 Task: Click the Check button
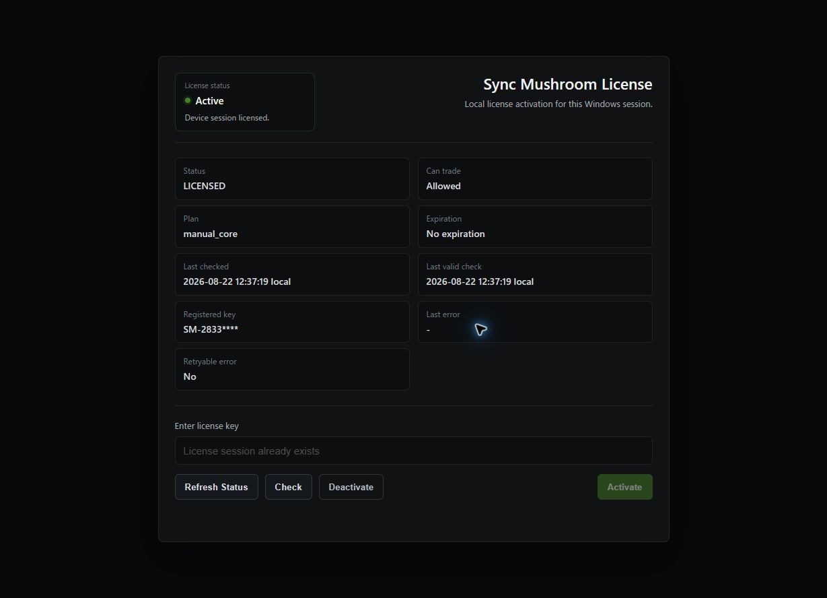tap(288, 487)
